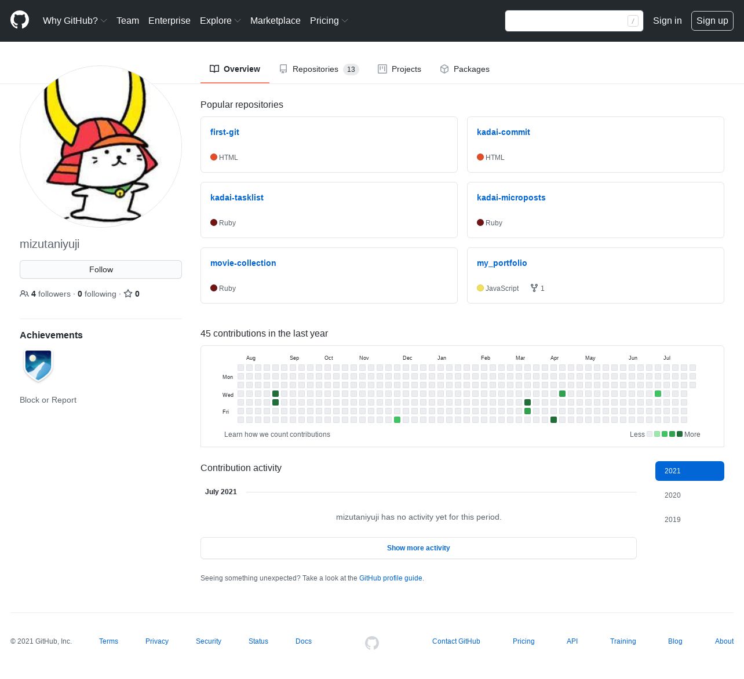Open Security in the footer
This screenshot has width=744, height=679.
coord(209,641)
